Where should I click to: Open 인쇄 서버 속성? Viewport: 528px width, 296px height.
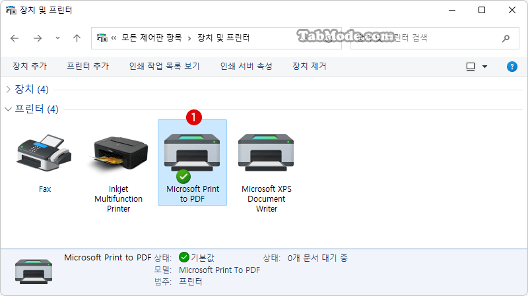point(246,67)
